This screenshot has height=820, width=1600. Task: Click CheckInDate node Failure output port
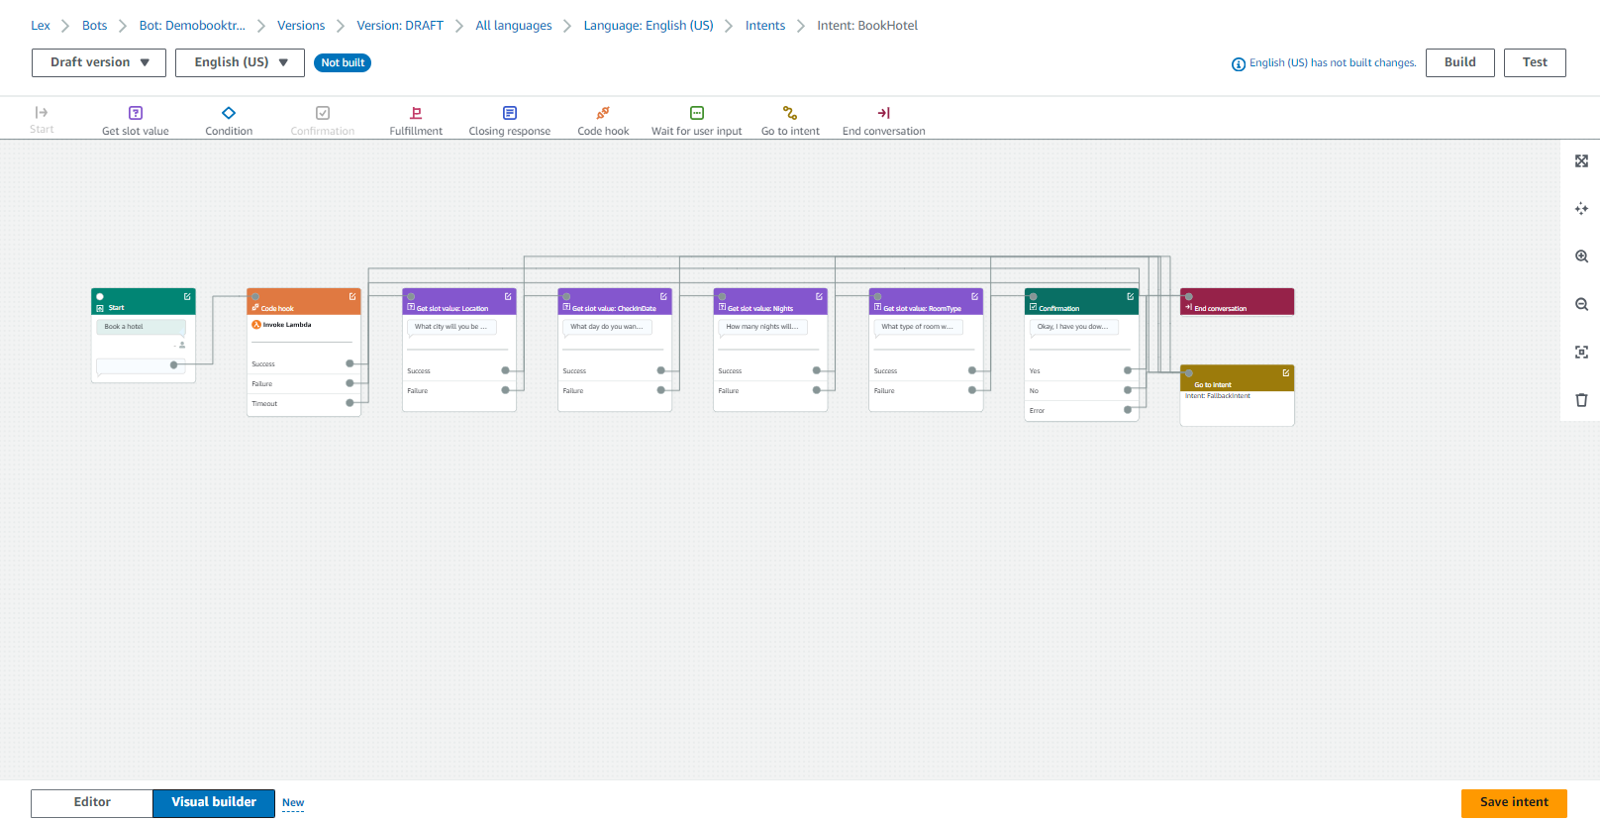(x=660, y=390)
